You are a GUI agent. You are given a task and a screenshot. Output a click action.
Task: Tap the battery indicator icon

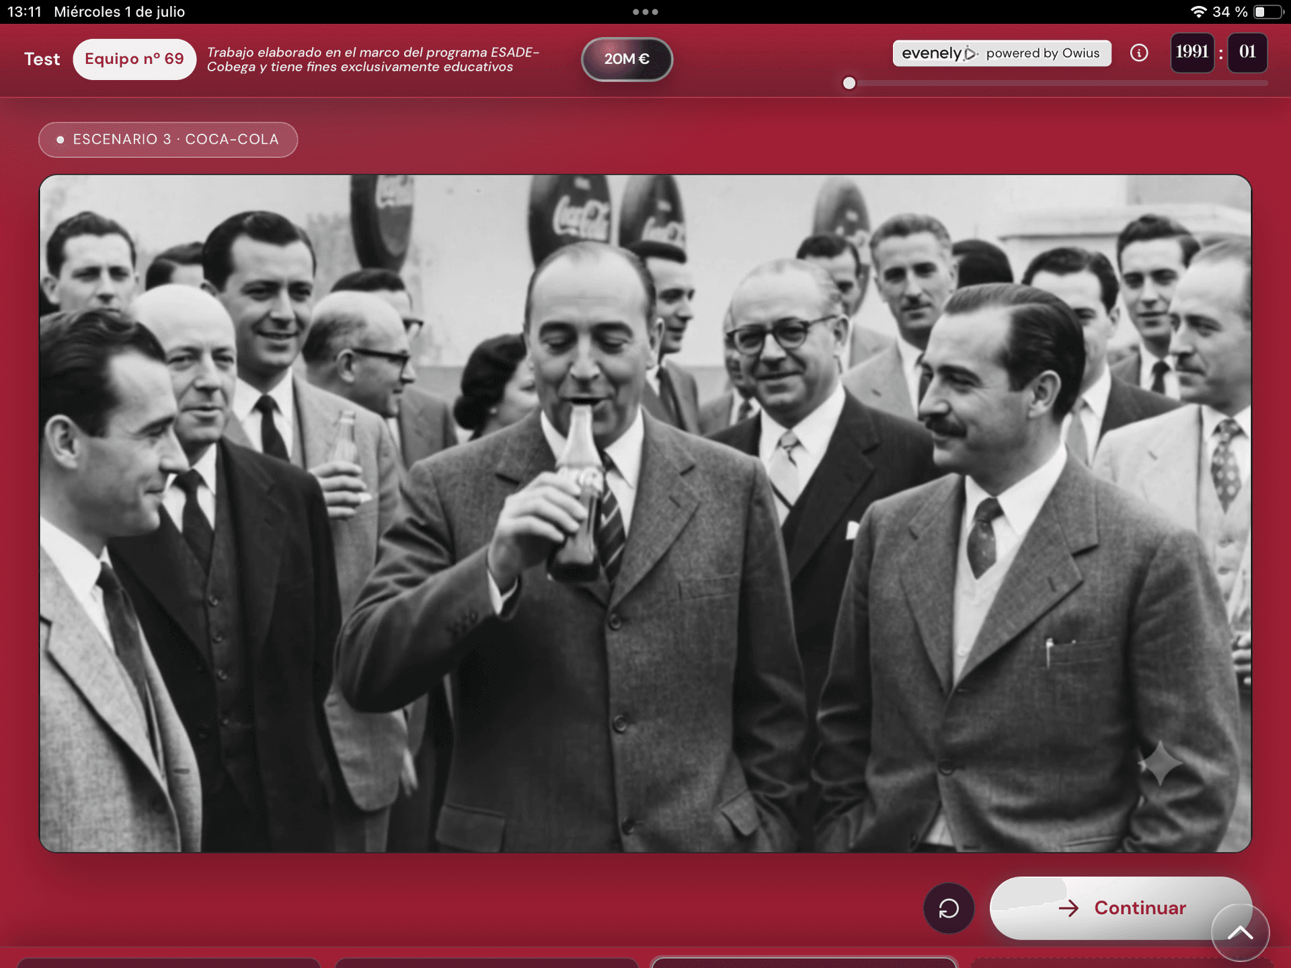coord(1267,11)
